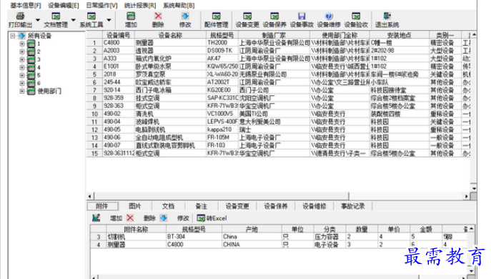Viewport: 491px width, 279px height.
Task: Select tree node 1 icon
Action: click(x=31, y=44)
